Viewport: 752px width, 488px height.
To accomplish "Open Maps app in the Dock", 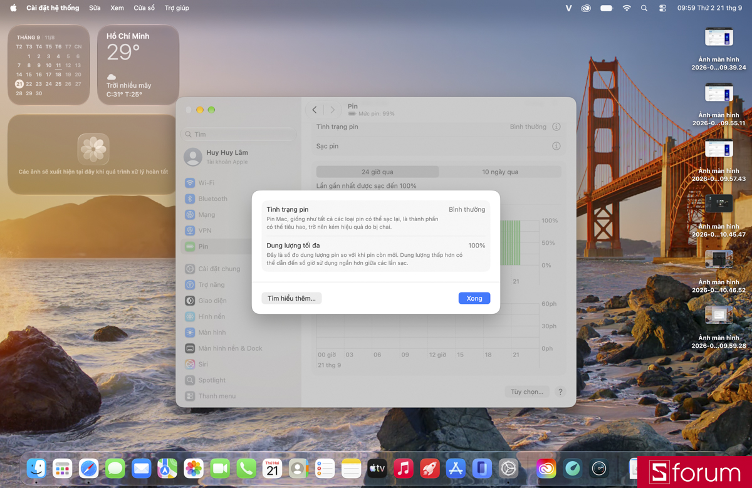I will pos(167,468).
